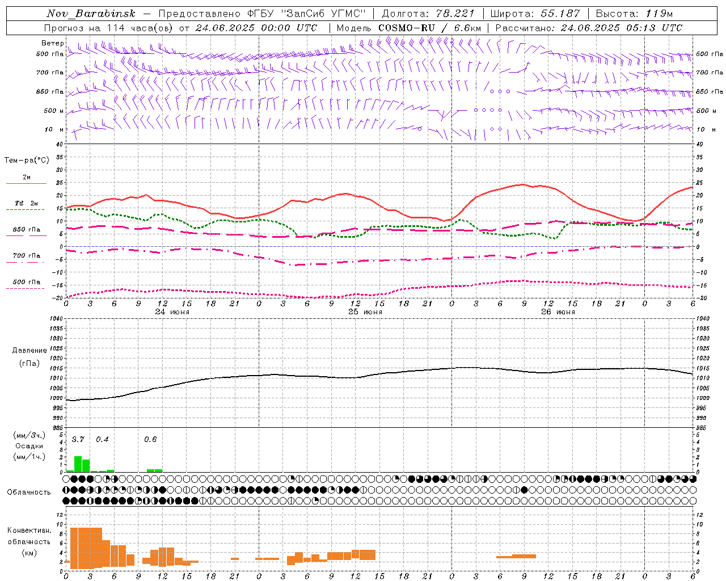
Task: Click the '26 июня' date label
Action: (558, 312)
